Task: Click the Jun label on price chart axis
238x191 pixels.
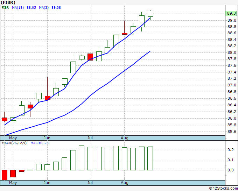Action: pyautogui.click(x=47, y=138)
